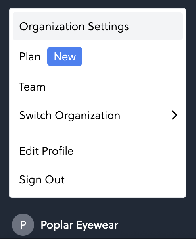Open the Team page
This screenshot has height=239, width=196.
pos(98,87)
